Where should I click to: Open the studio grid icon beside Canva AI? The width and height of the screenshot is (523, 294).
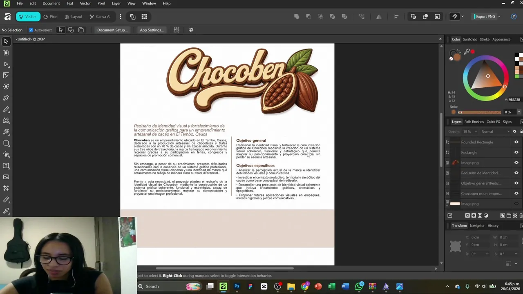point(144,17)
